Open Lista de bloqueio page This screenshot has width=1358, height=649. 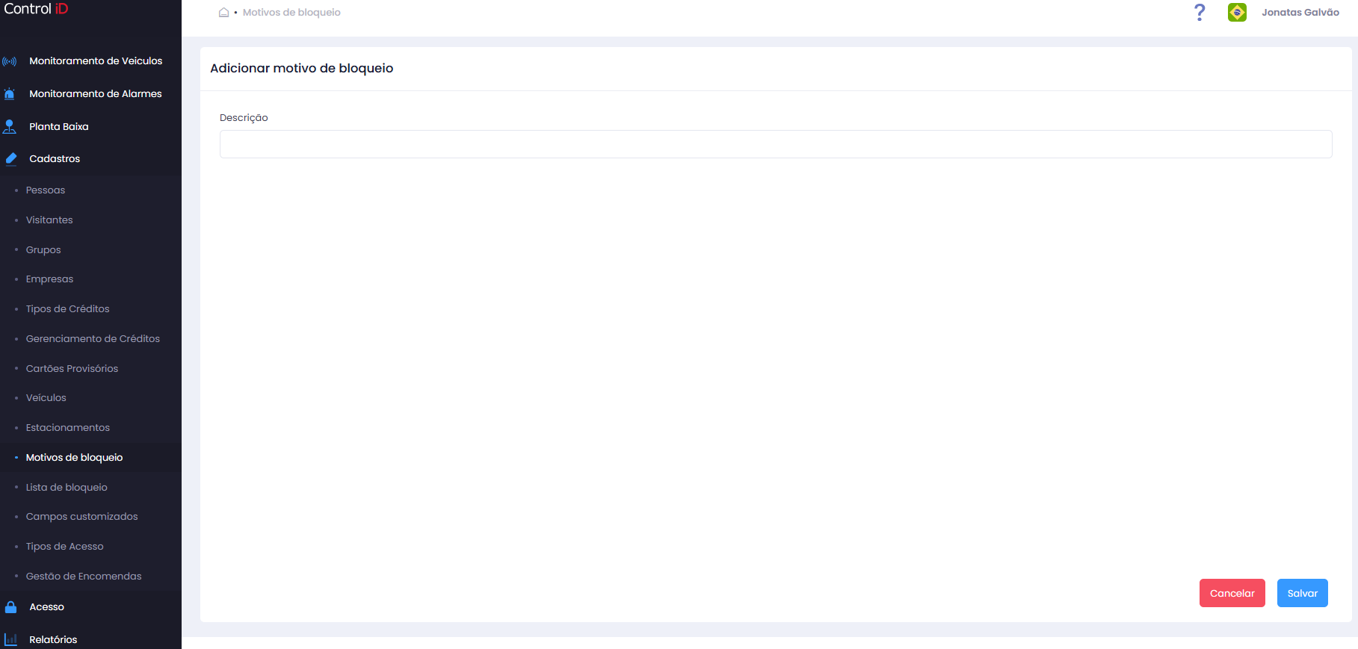tap(67, 488)
